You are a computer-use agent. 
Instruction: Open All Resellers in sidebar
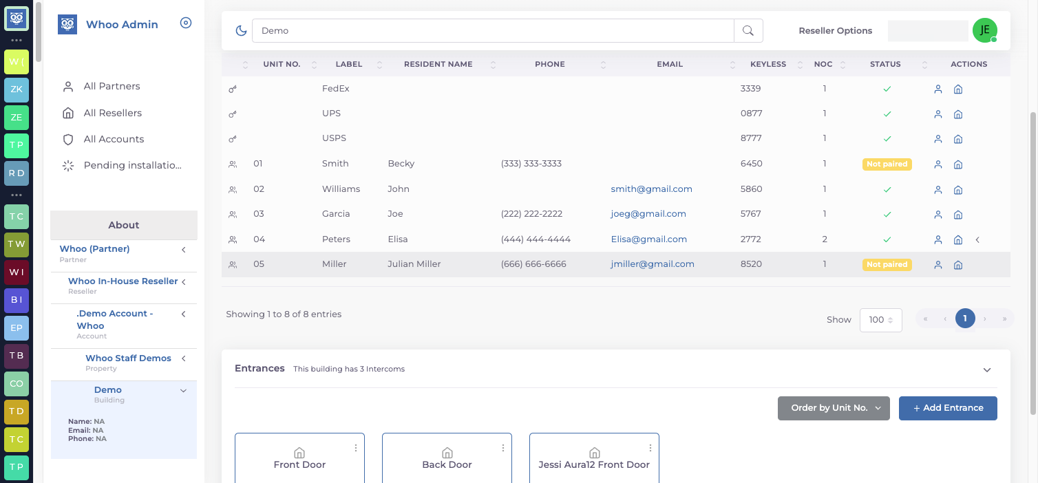pos(113,113)
